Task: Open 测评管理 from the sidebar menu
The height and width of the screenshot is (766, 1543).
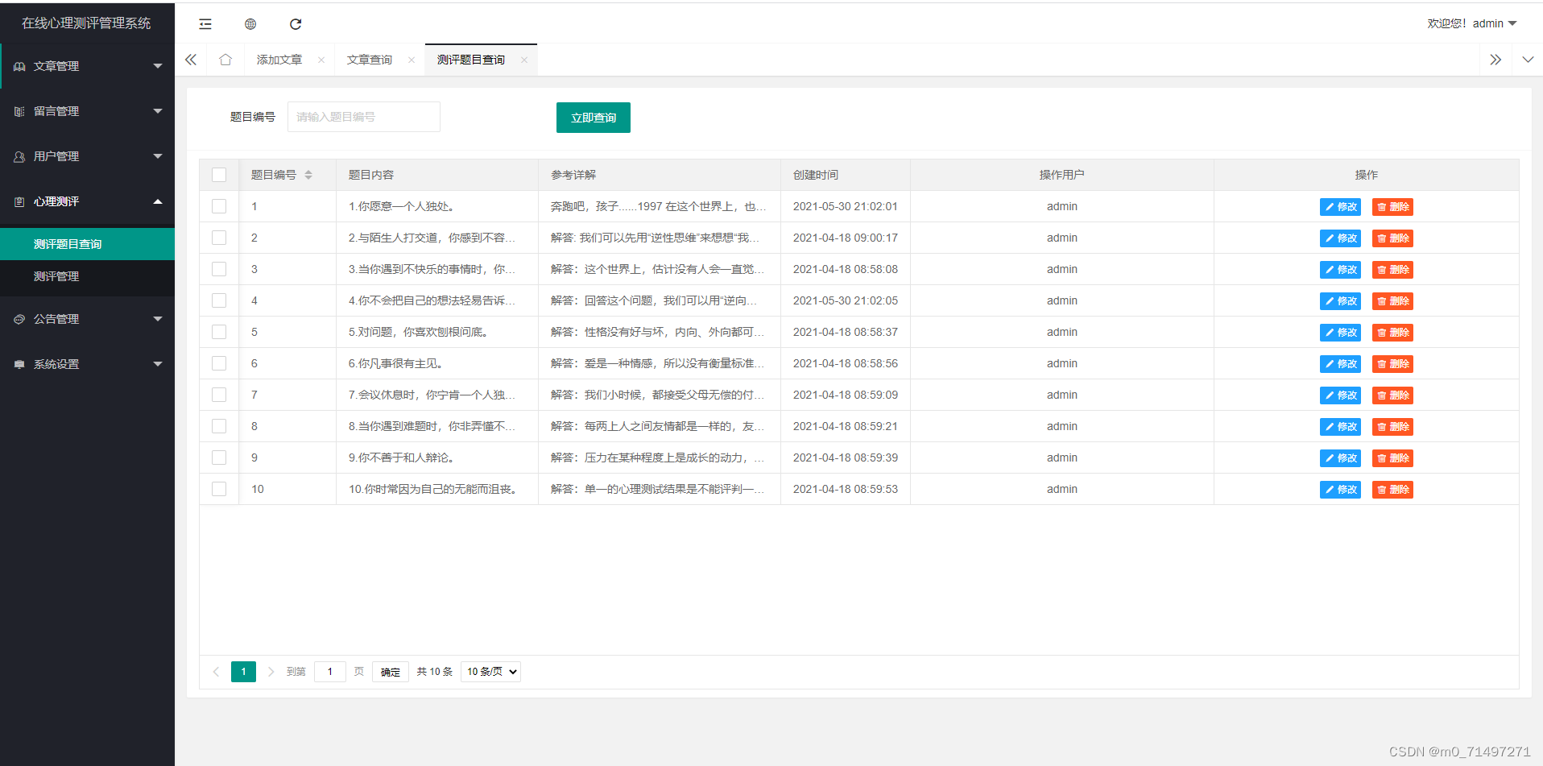Action: [x=56, y=276]
